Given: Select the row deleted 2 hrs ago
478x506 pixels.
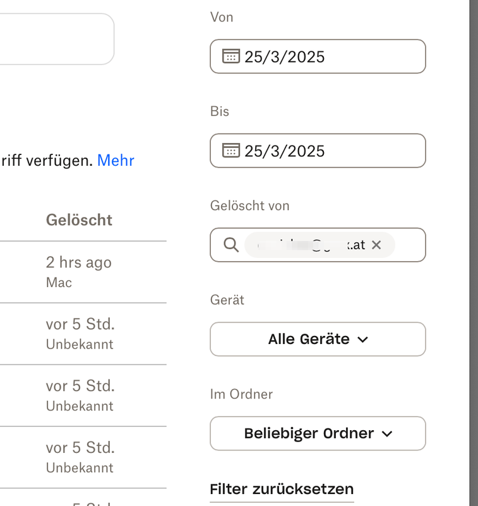Looking at the screenshot, I should point(78,262).
